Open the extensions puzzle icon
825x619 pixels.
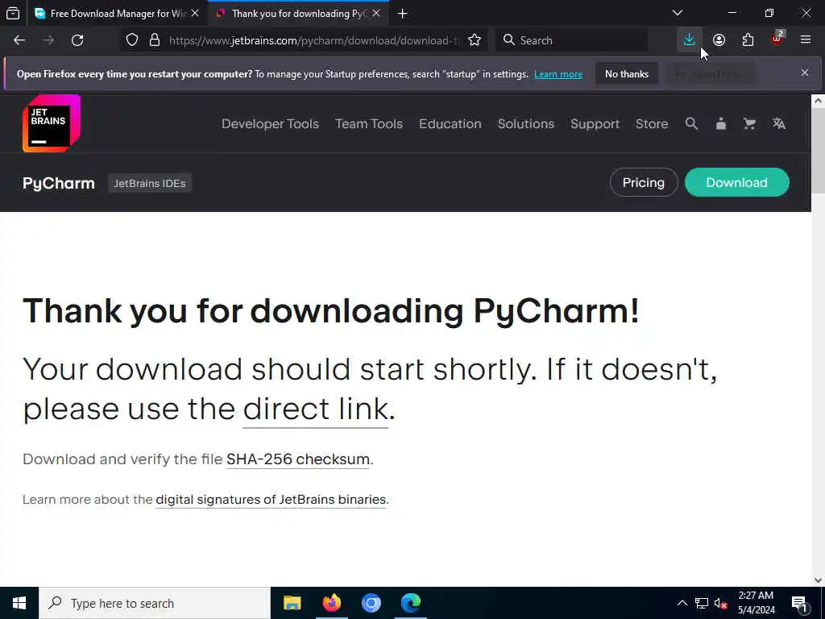[x=748, y=40]
